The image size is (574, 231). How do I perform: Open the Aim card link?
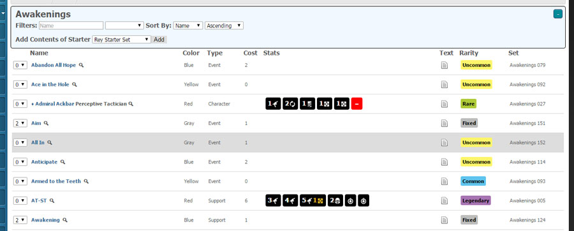36,123
